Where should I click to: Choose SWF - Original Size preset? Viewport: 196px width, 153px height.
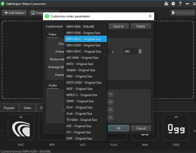(x=86, y=138)
